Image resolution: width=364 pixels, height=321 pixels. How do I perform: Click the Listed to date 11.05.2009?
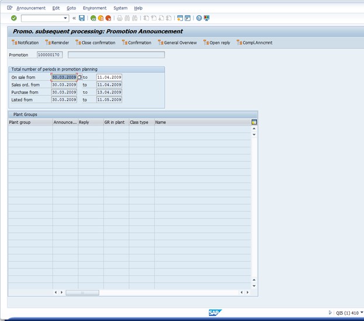click(109, 99)
